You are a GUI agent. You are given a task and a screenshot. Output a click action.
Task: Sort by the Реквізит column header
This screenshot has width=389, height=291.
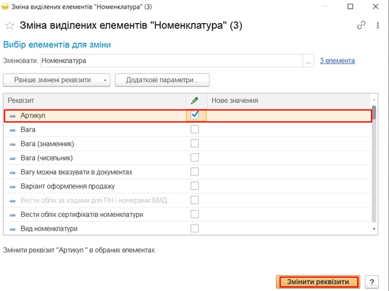94,100
